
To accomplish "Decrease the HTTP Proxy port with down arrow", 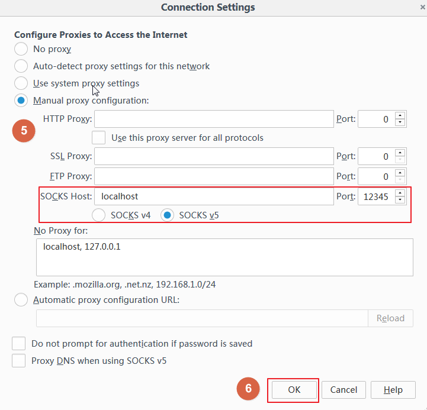I will [x=400, y=123].
